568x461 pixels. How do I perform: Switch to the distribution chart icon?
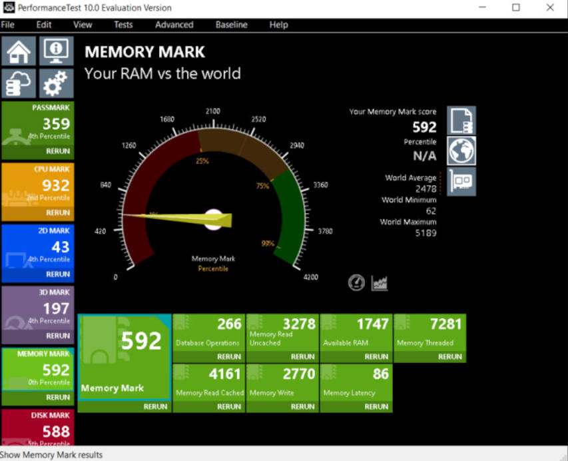(x=380, y=282)
